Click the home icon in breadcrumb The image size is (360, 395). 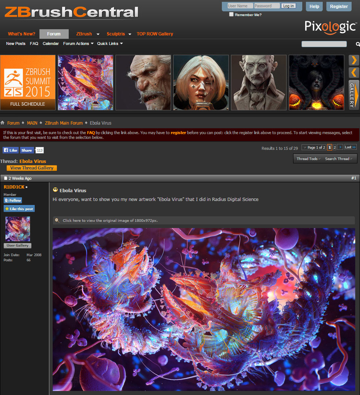[x=3, y=123]
